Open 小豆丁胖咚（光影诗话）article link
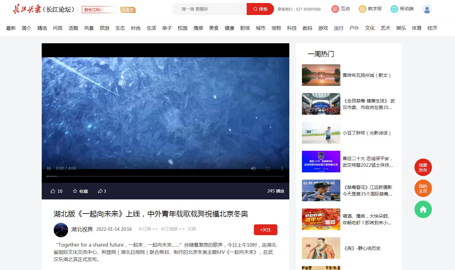The height and width of the screenshot is (270, 455). [x=367, y=133]
